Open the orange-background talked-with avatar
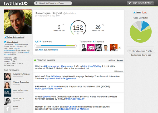Image resolution: width=158 pixels, height=113 pixels. pyautogui.click(x=114, y=48)
